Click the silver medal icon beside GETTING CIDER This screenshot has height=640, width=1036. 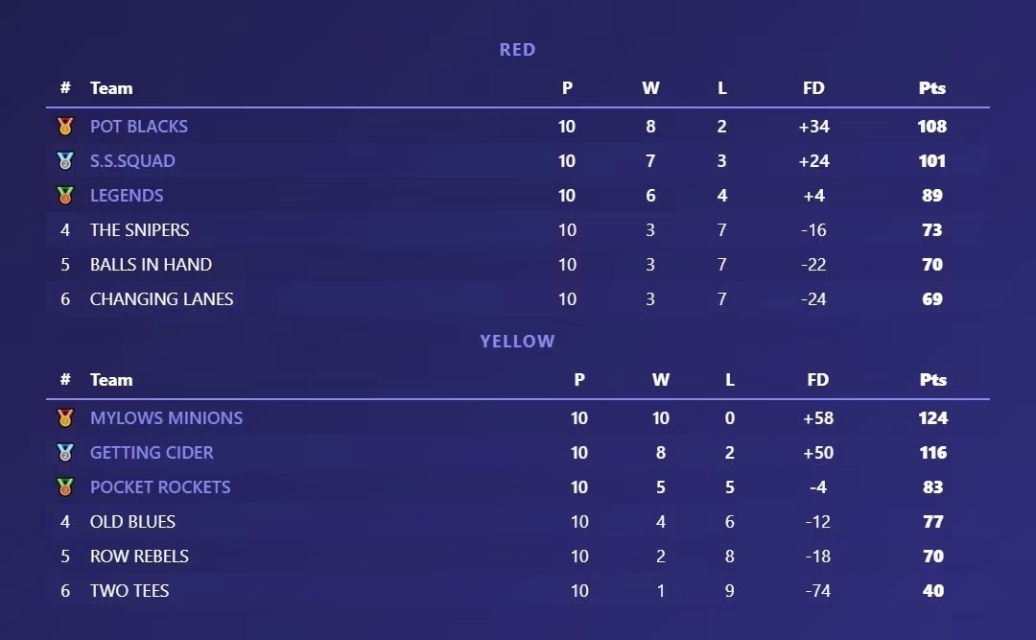click(65, 452)
